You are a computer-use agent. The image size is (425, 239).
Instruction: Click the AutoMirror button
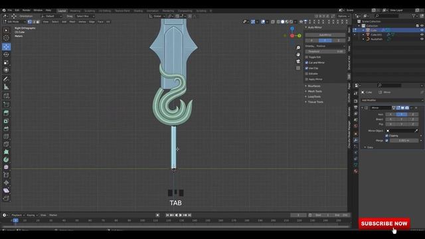click(x=325, y=35)
